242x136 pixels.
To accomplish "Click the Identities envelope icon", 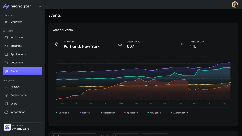I will click(6, 46).
